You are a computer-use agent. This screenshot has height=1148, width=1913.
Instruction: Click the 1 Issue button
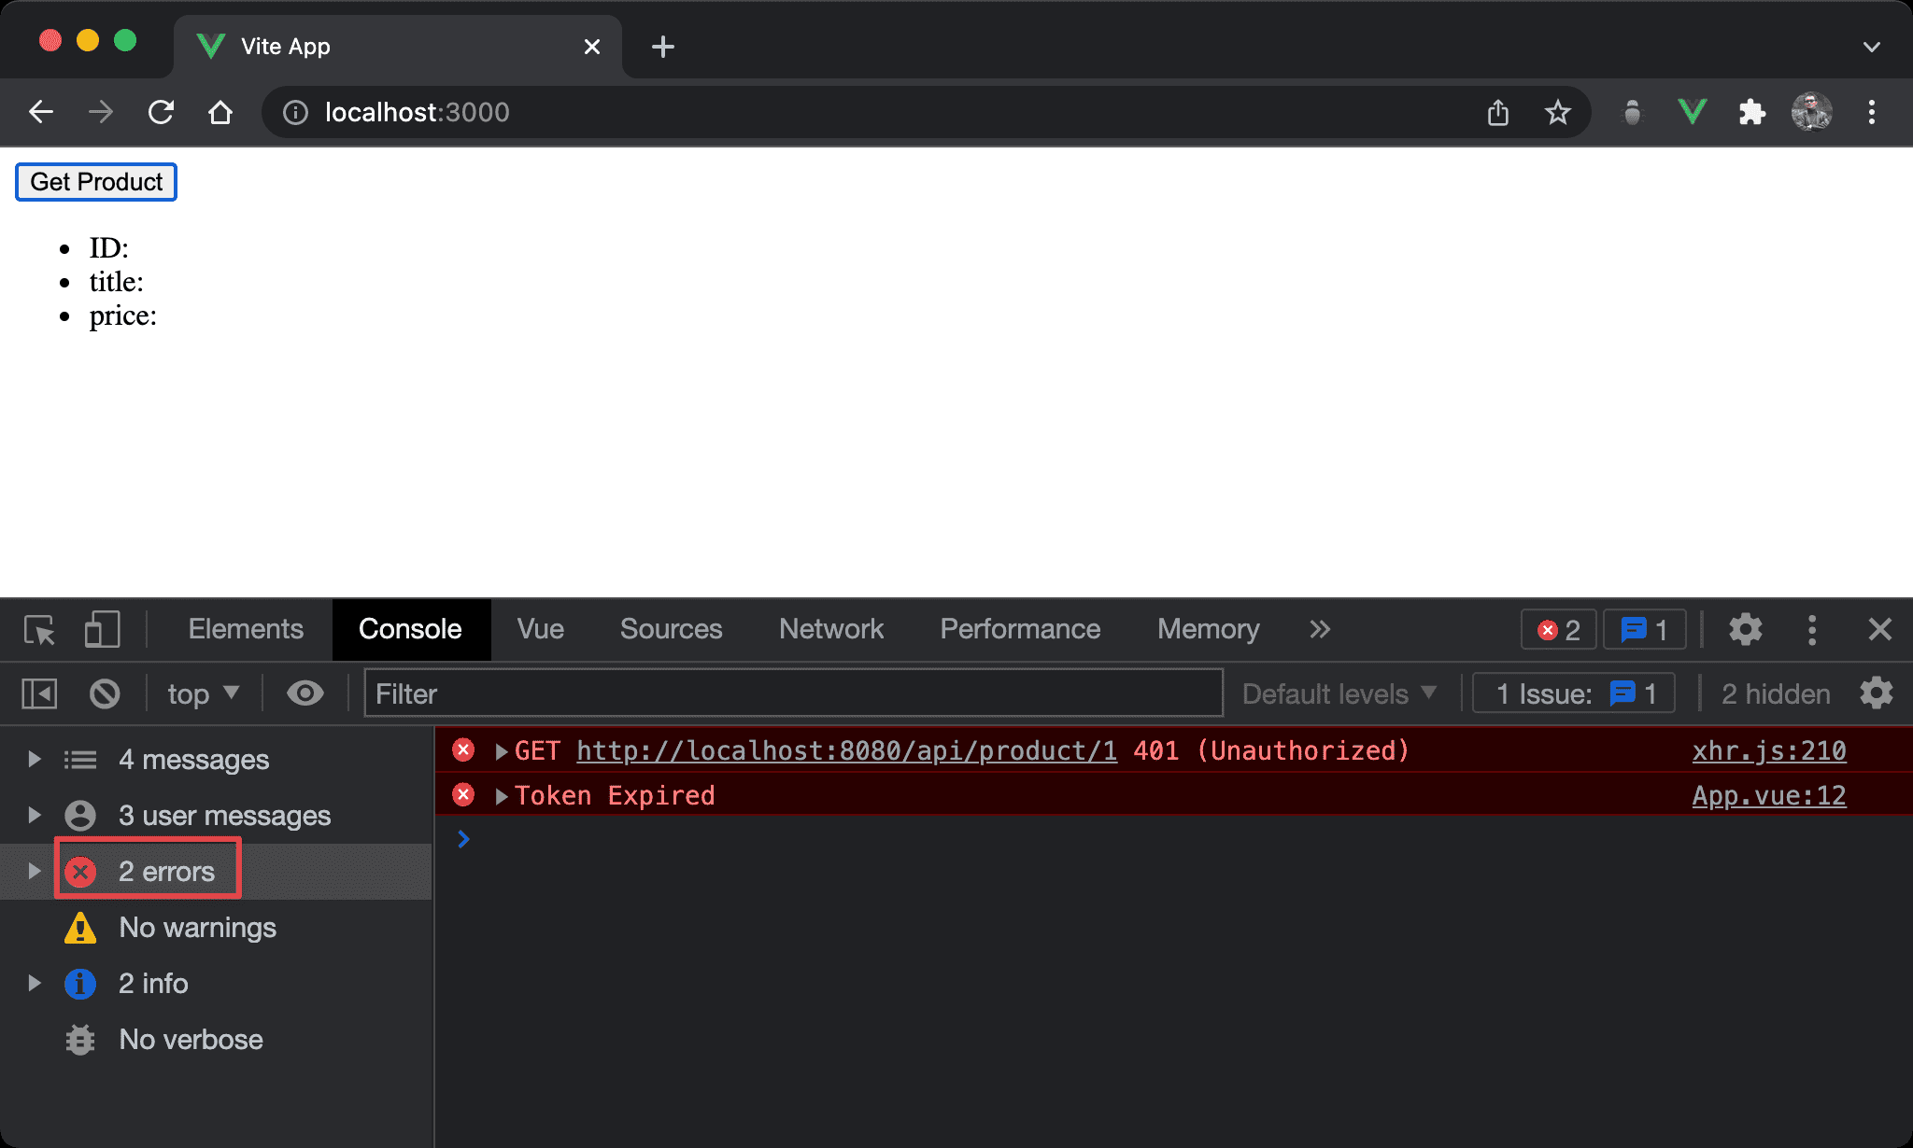coord(1574,694)
